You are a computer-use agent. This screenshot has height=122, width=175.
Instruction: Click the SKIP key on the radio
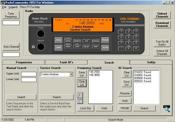click(x=77, y=47)
